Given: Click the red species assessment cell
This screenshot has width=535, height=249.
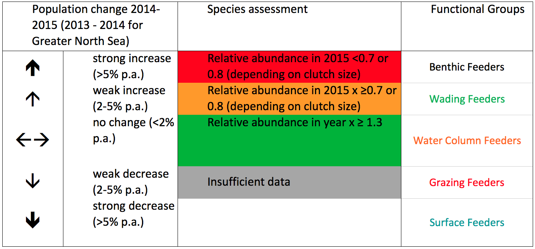Looking at the screenshot, I should pos(289,67).
